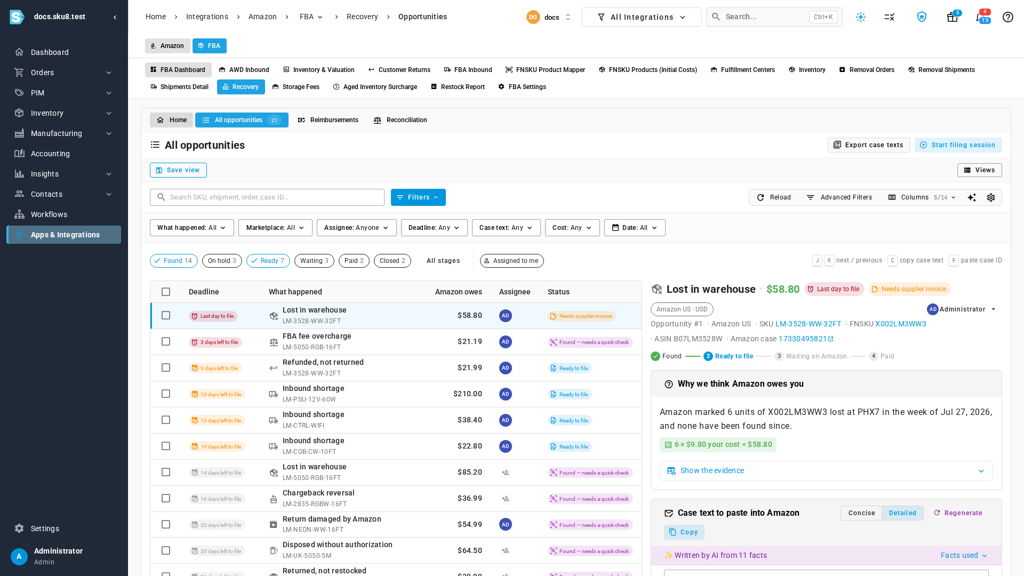
Task: Check the FBA fee overcharge row
Action: coord(166,341)
